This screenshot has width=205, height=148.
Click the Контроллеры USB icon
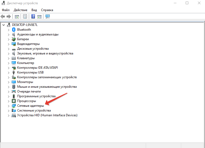click(14, 72)
